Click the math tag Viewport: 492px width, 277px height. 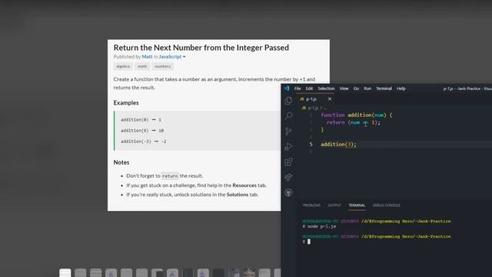(142, 66)
